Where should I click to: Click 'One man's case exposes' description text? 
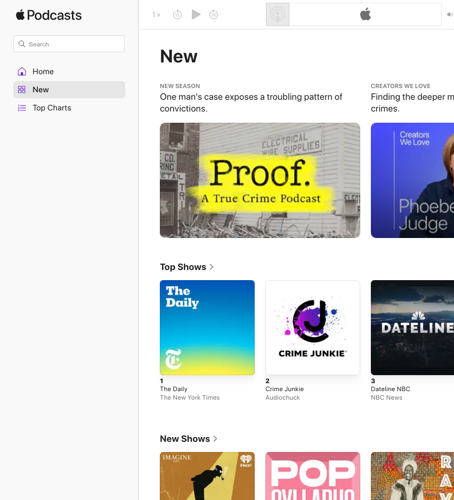[251, 102]
